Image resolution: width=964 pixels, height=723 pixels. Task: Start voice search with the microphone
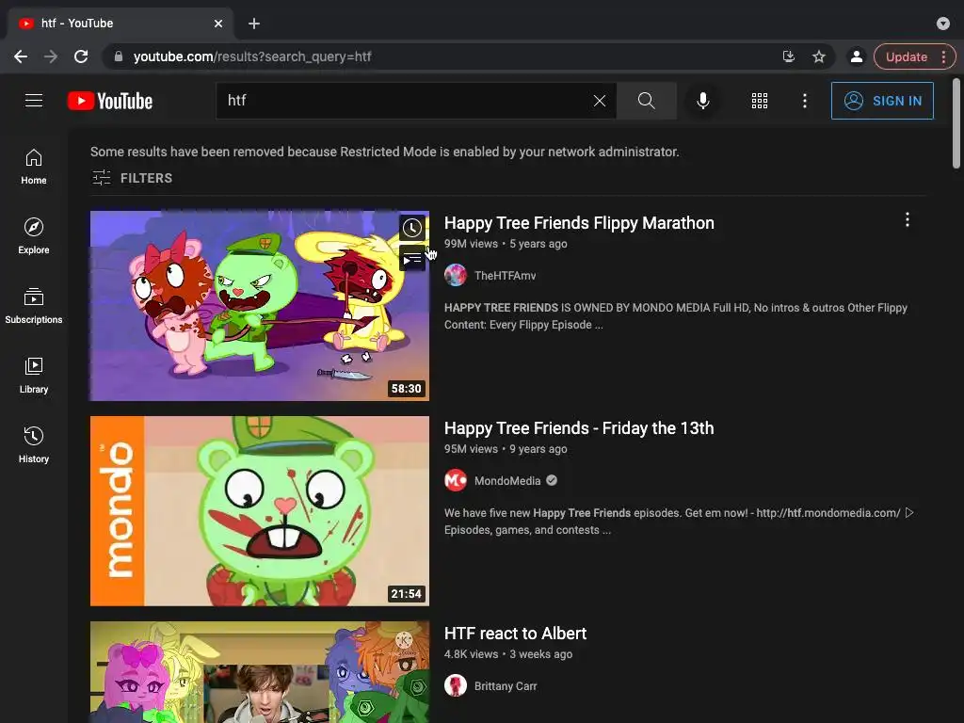tap(702, 101)
